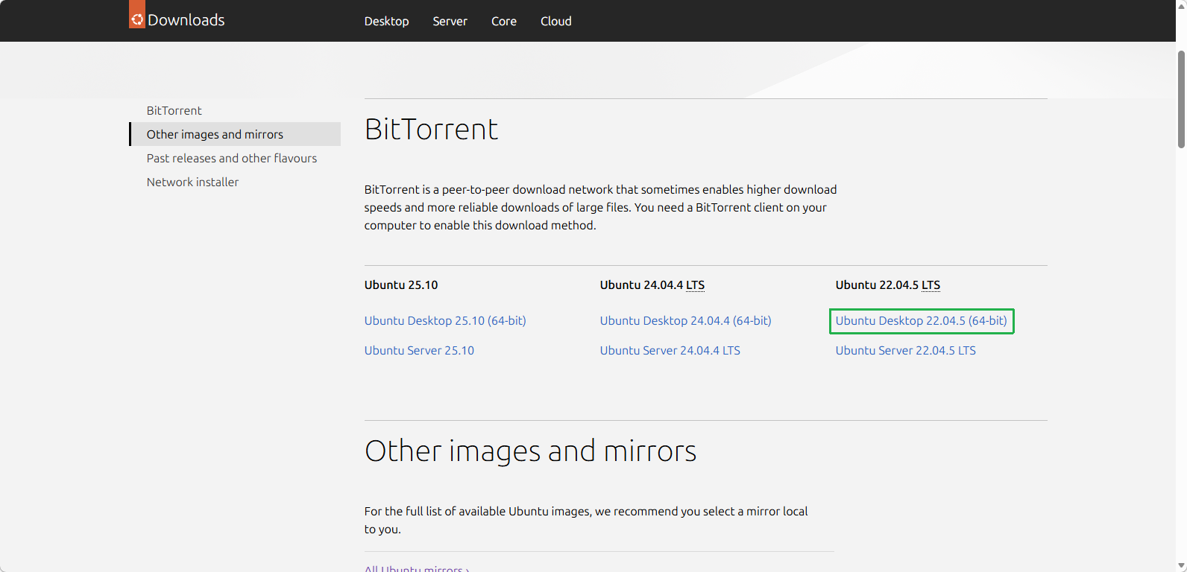The height and width of the screenshot is (572, 1187).
Task: Click the column heading Ubuntu 22.04.5 LTS
Action: click(888, 285)
